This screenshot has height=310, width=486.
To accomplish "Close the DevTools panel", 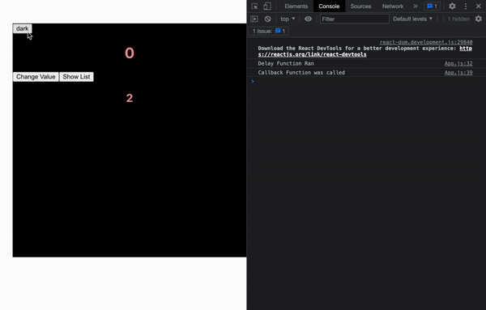I will tap(478, 6).
